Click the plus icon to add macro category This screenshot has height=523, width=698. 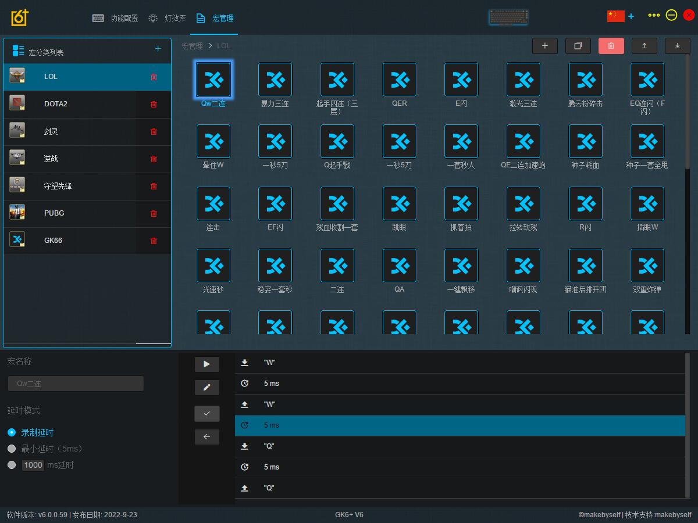[158, 49]
